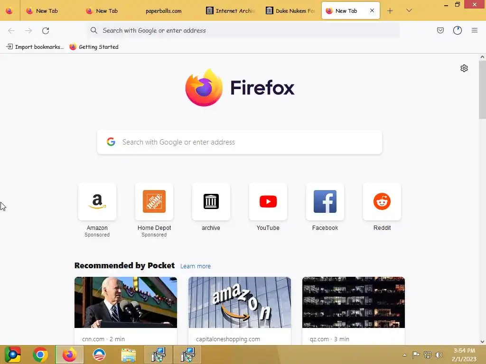Switch to the Duke Nukem tab
The image size is (486, 364).
pyautogui.click(x=291, y=11)
